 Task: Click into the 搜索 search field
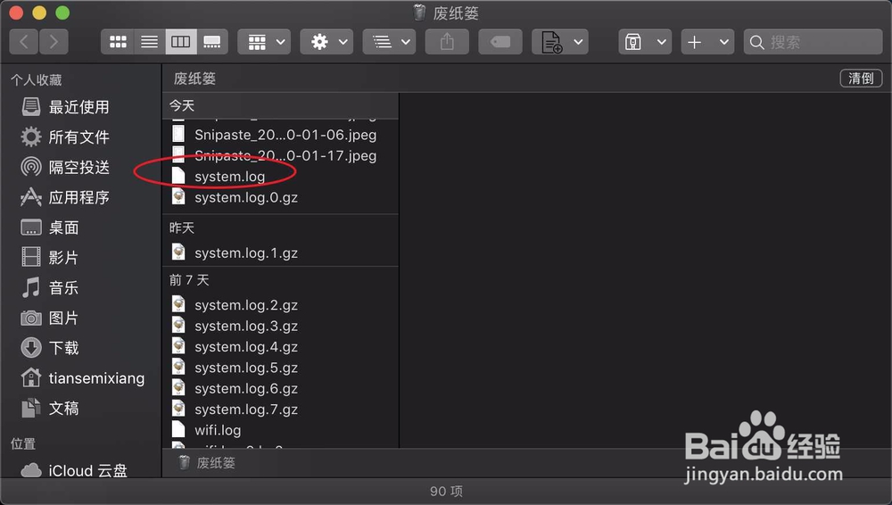(x=813, y=42)
